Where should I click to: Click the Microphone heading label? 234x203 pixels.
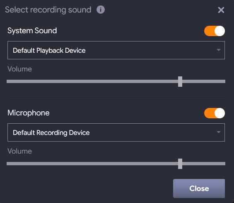[x=28, y=113]
